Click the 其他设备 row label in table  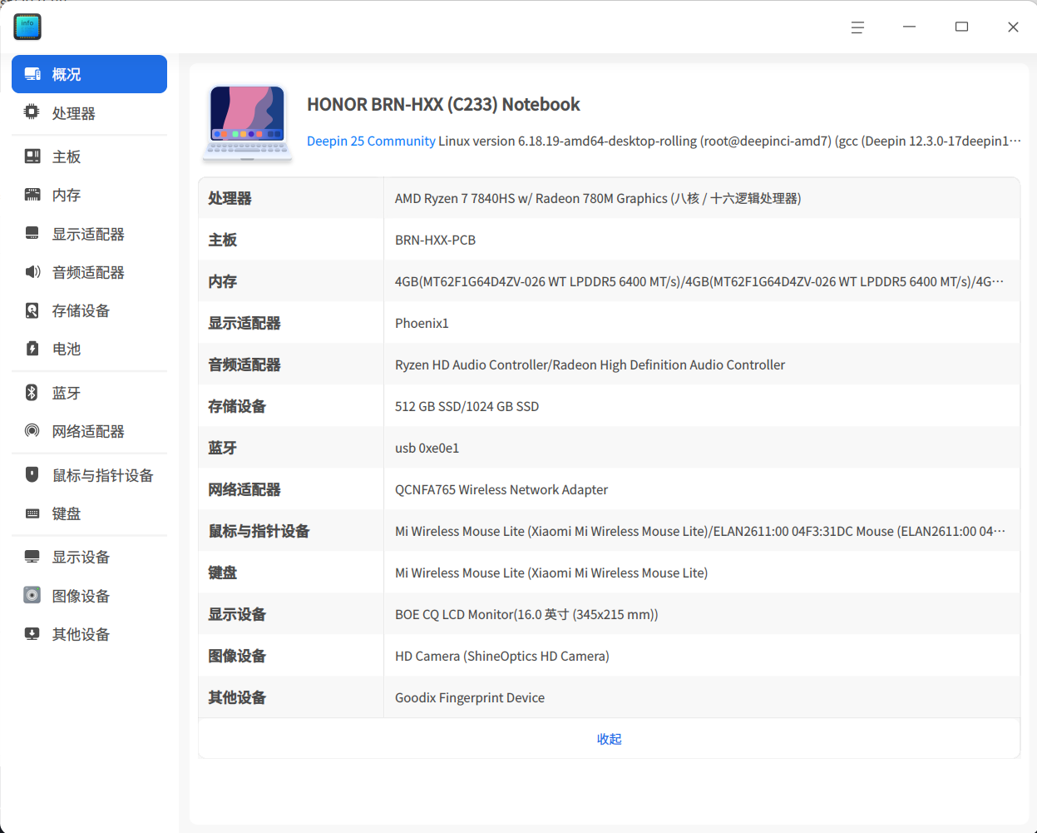(x=237, y=697)
